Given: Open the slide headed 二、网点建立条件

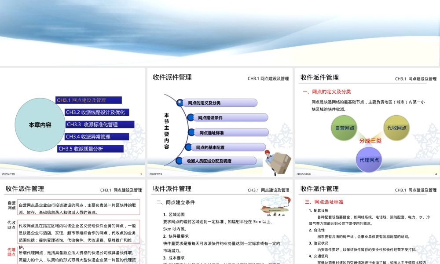Looking at the screenshot, I should tap(220, 222).
